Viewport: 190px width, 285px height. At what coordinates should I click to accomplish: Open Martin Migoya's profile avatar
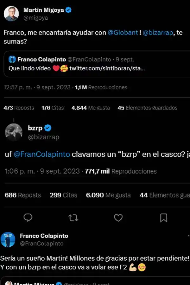[12, 13]
